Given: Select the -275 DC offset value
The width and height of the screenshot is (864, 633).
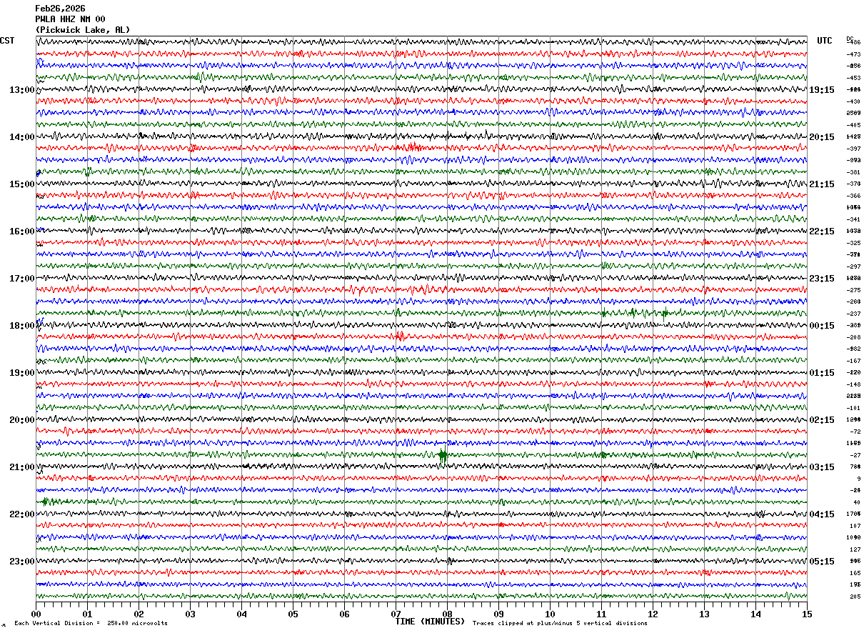Looking at the screenshot, I should (853, 290).
